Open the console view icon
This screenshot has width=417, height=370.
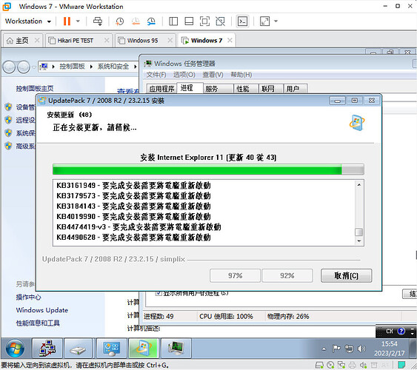(x=242, y=21)
